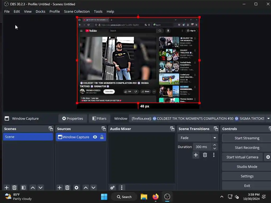Open Windows Start menu
271x203 pixels.
tap(104, 197)
